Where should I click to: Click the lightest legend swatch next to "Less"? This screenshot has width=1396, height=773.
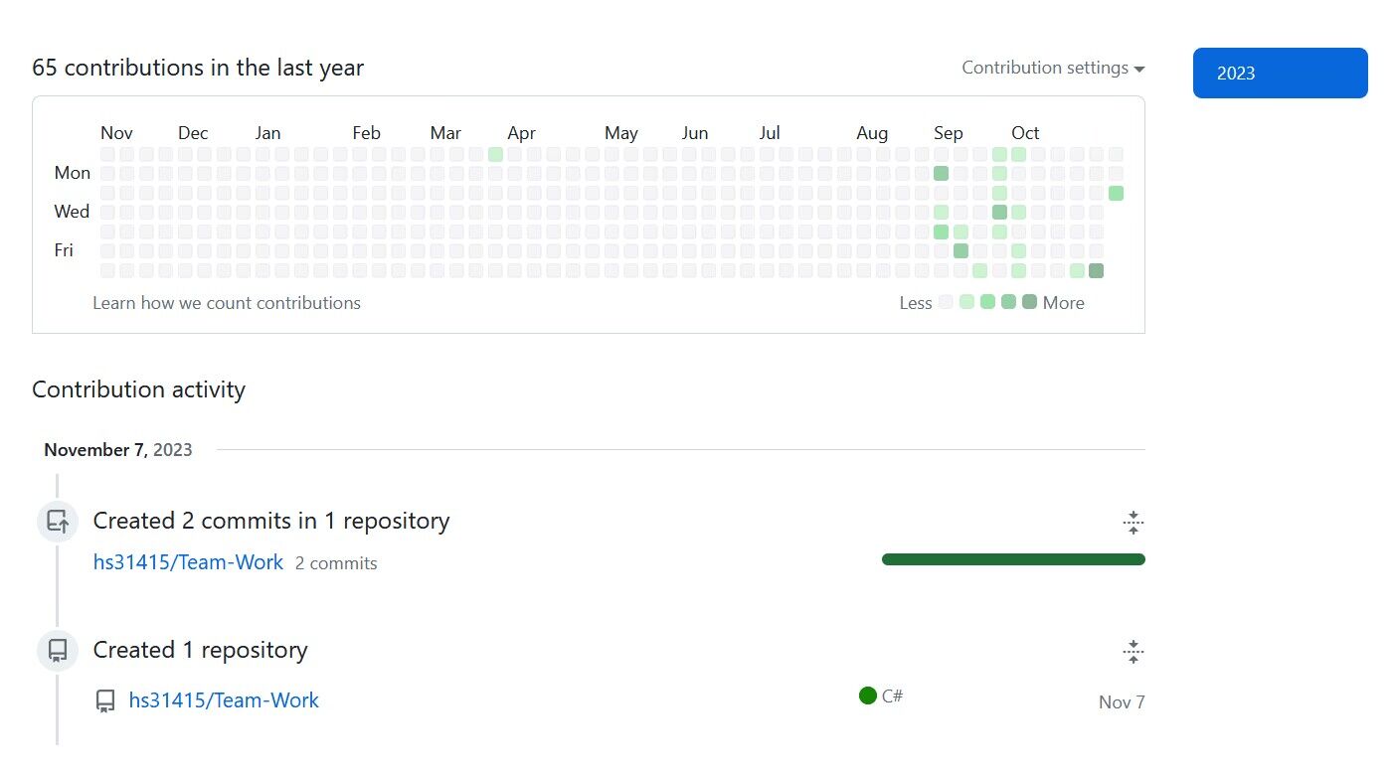pos(946,302)
